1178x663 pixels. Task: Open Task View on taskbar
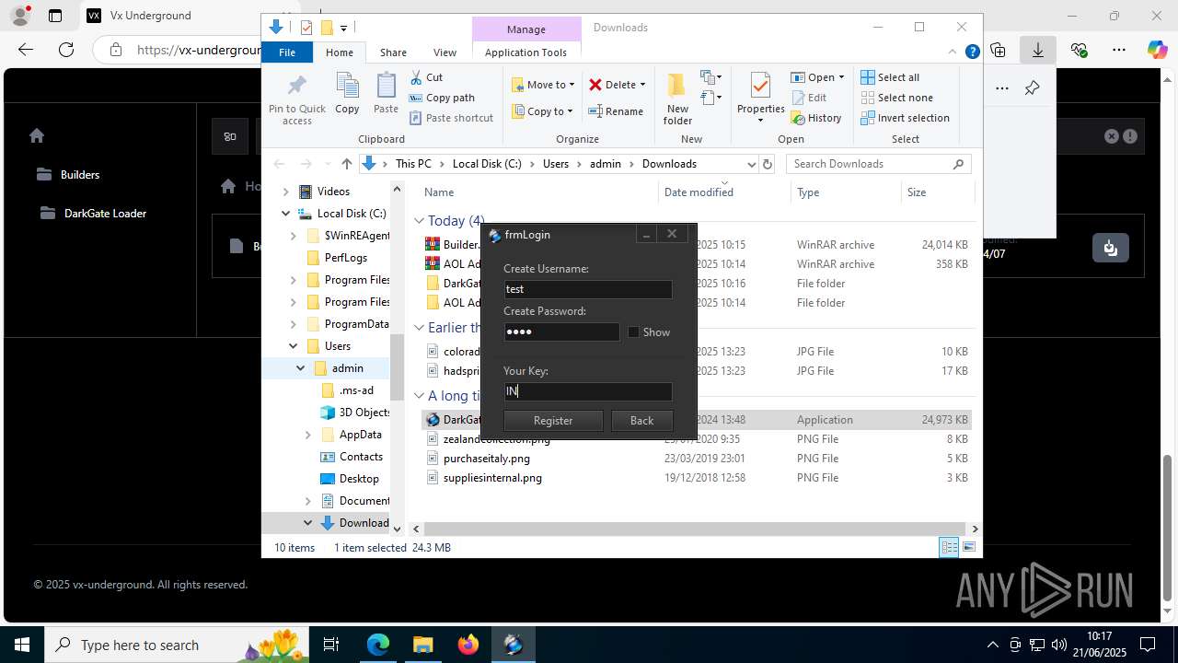pyautogui.click(x=331, y=645)
